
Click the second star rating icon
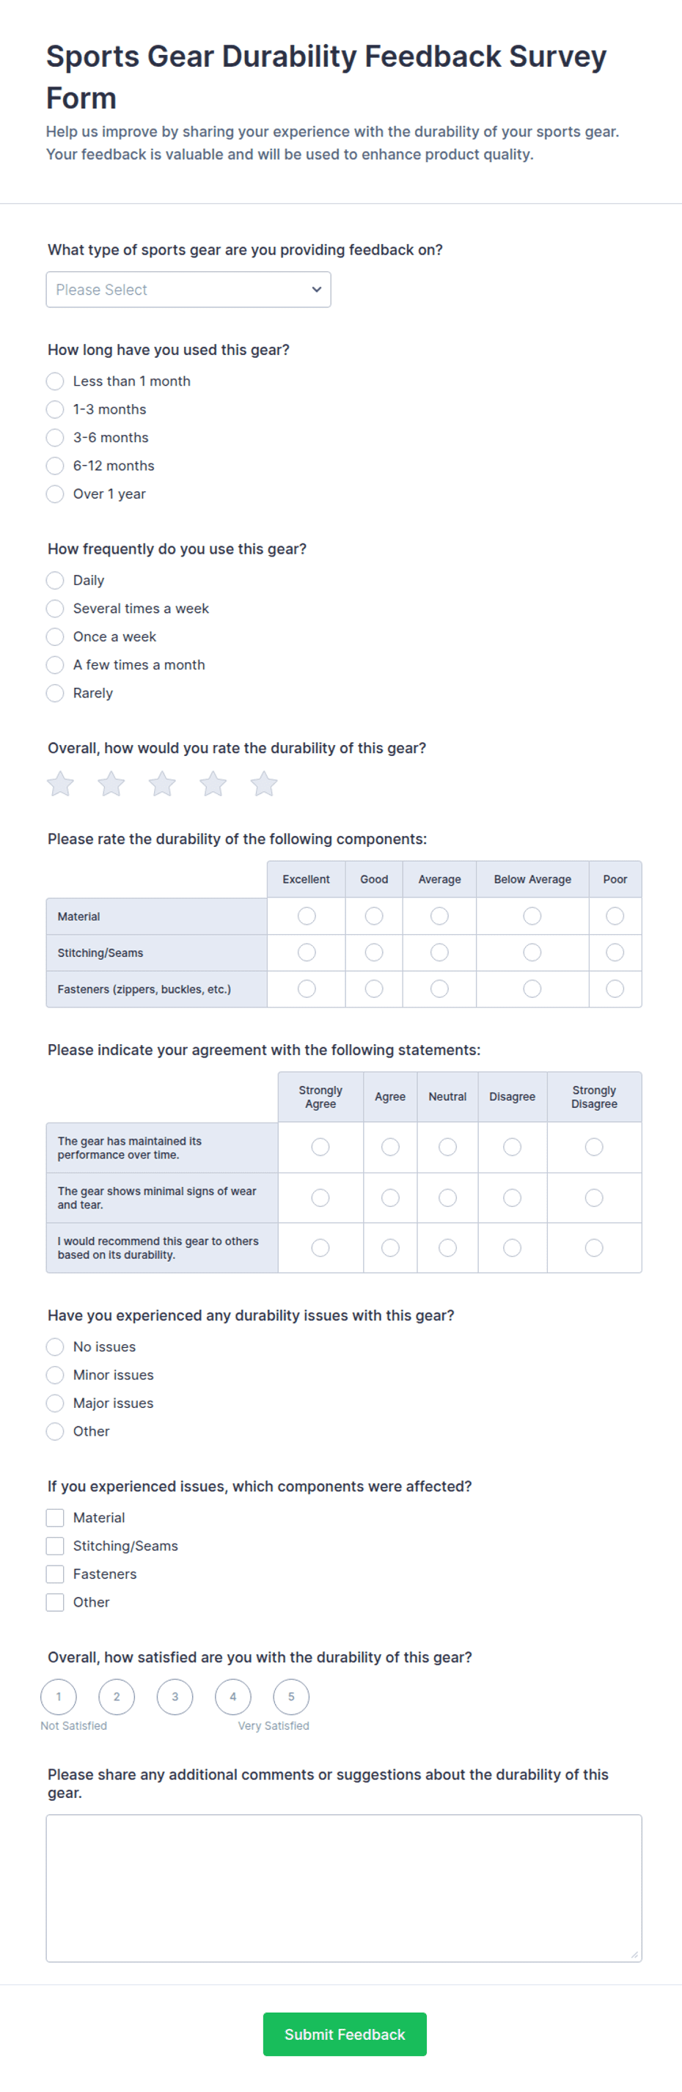point(111,784)
